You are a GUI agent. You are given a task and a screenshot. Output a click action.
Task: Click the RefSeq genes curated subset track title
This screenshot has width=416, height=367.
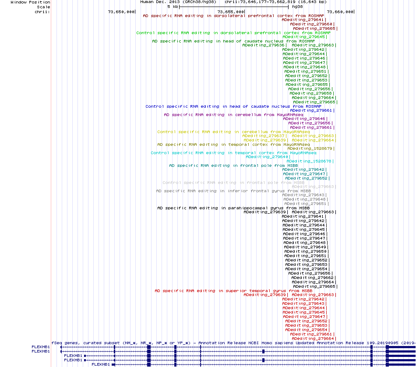233,343
